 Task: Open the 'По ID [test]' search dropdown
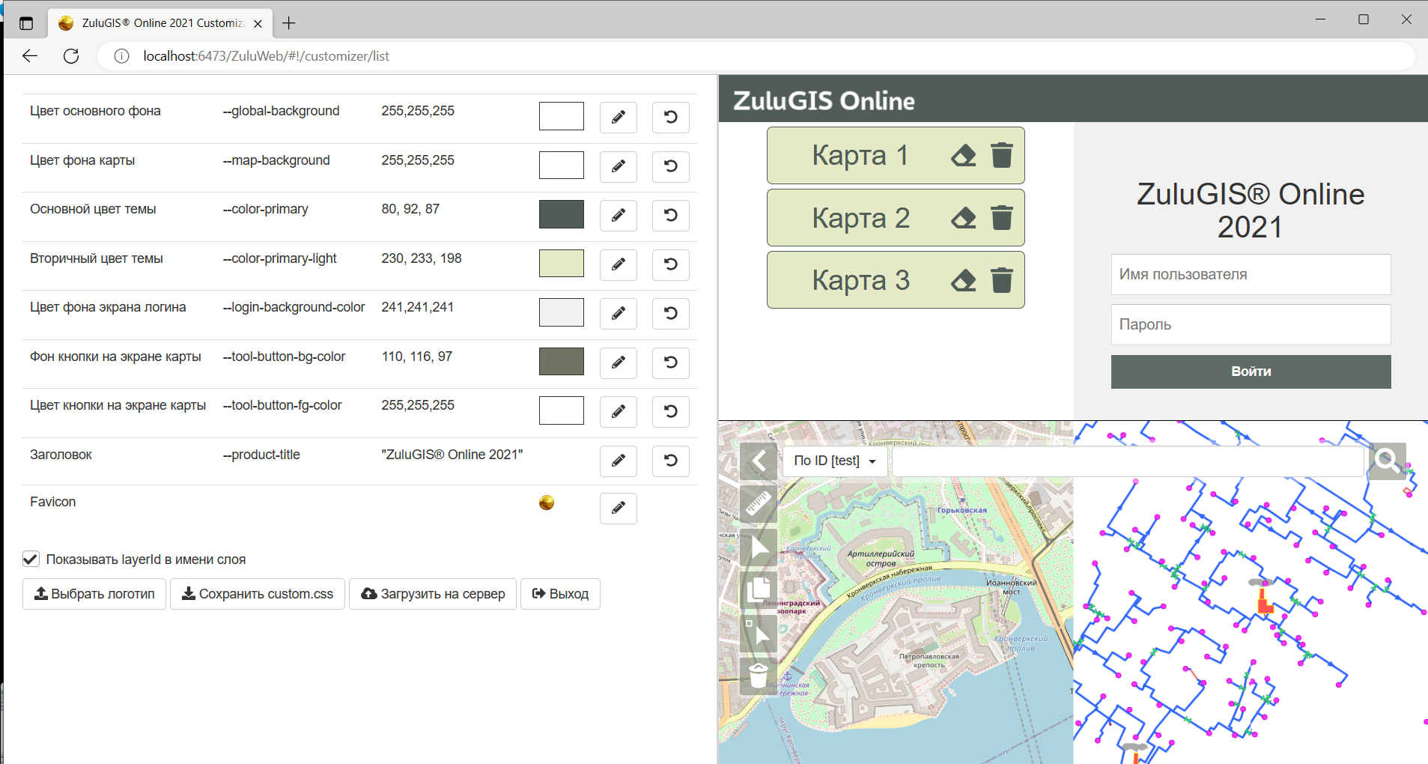pyautogui.click(x=835, y=461)
